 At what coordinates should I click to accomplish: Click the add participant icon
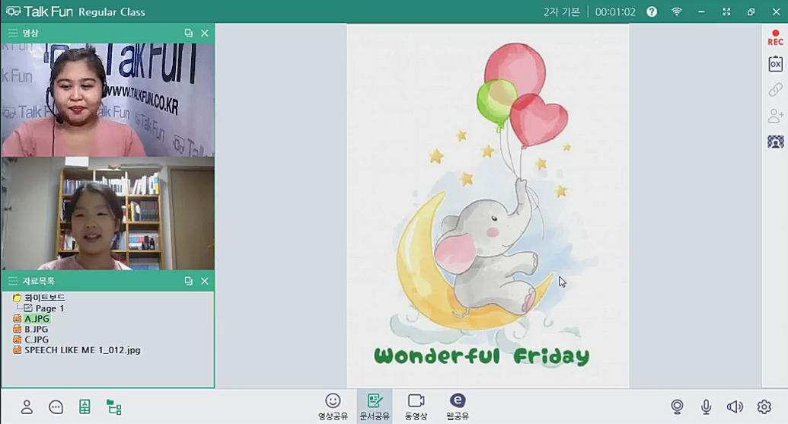tap(775, 116)
